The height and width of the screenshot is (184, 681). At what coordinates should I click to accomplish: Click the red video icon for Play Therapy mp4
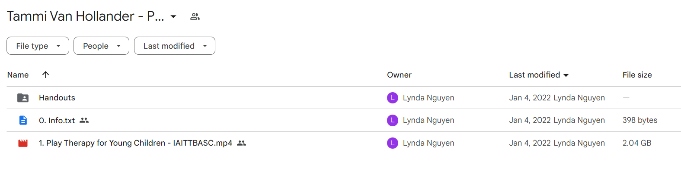click(x=23, y=143)
